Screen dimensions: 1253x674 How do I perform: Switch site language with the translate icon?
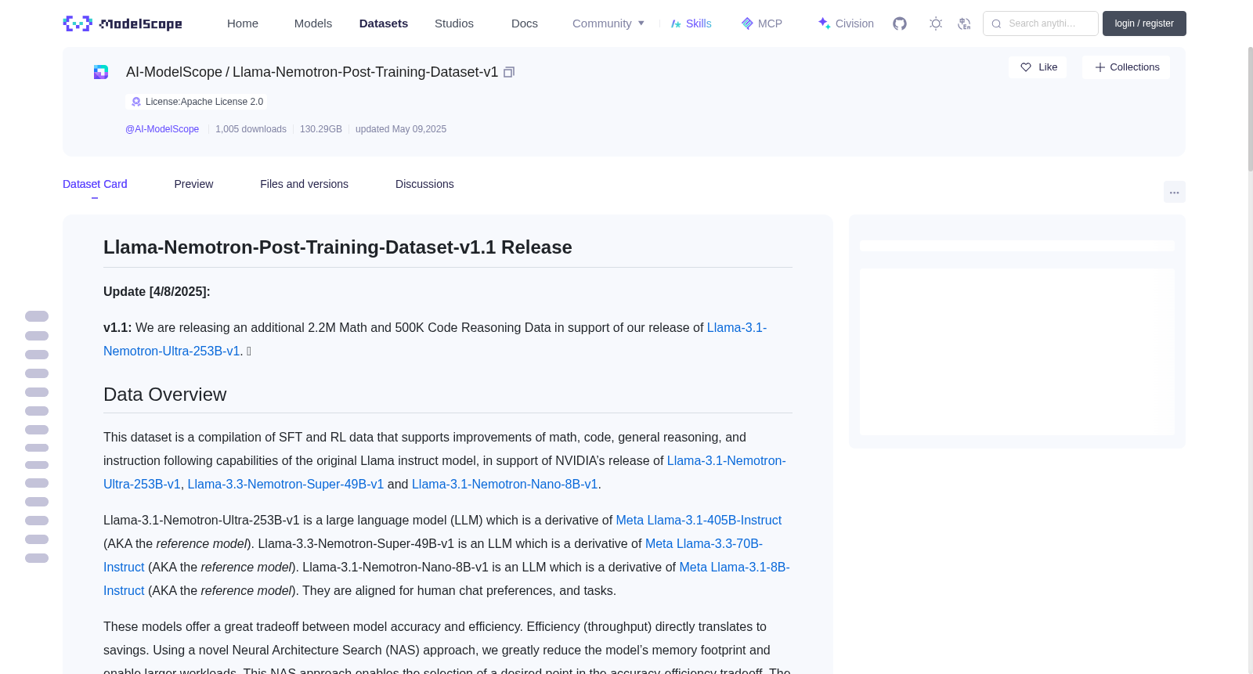click(x=964, y=23)
